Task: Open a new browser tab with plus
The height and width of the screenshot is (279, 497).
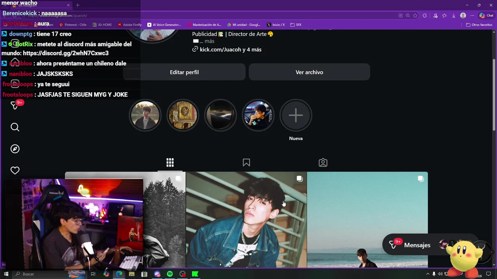Action: [78, 5]
